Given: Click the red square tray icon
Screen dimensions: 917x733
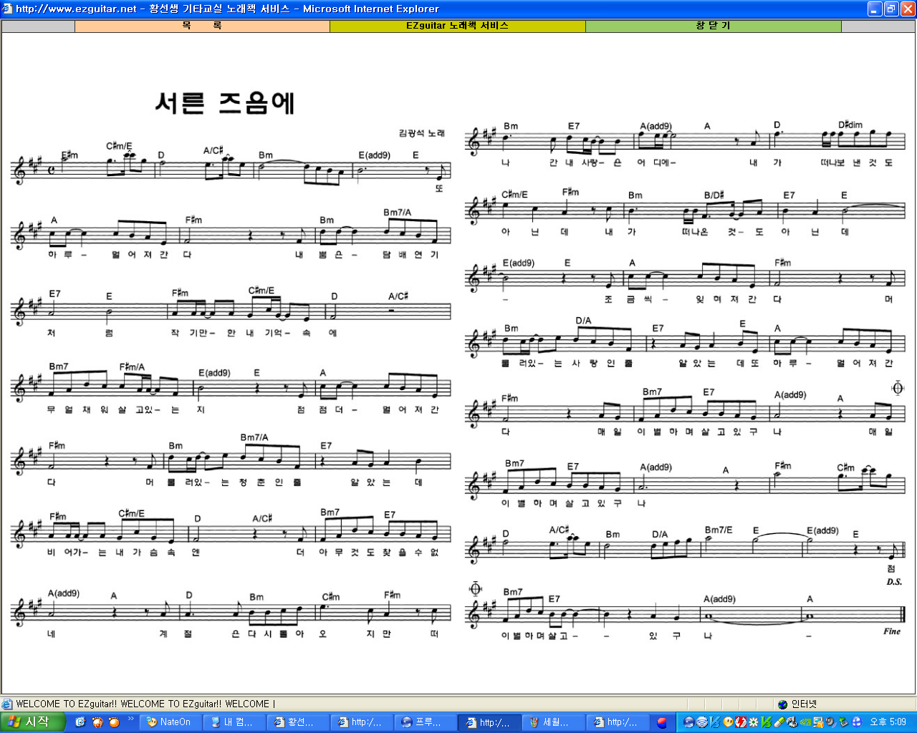Looking at the screenshot, I should (x=741, y=722).
